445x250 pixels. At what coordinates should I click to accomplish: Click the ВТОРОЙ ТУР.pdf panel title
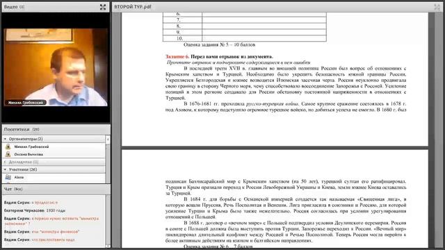[133, 7]
